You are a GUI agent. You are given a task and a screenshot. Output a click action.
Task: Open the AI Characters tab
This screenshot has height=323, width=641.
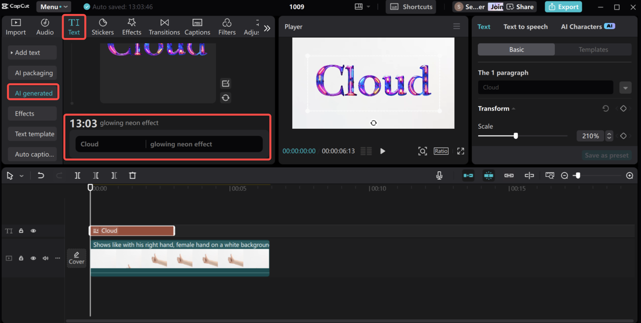click(x=588, y=27)
